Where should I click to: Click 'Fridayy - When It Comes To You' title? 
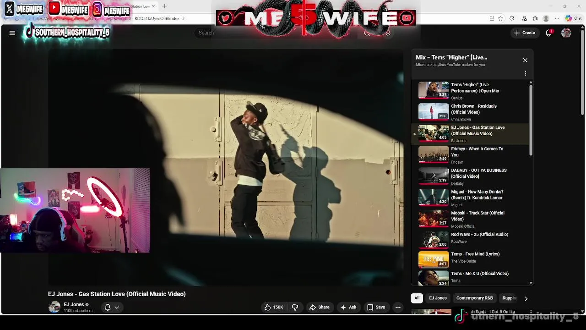[x=477, y=152]
